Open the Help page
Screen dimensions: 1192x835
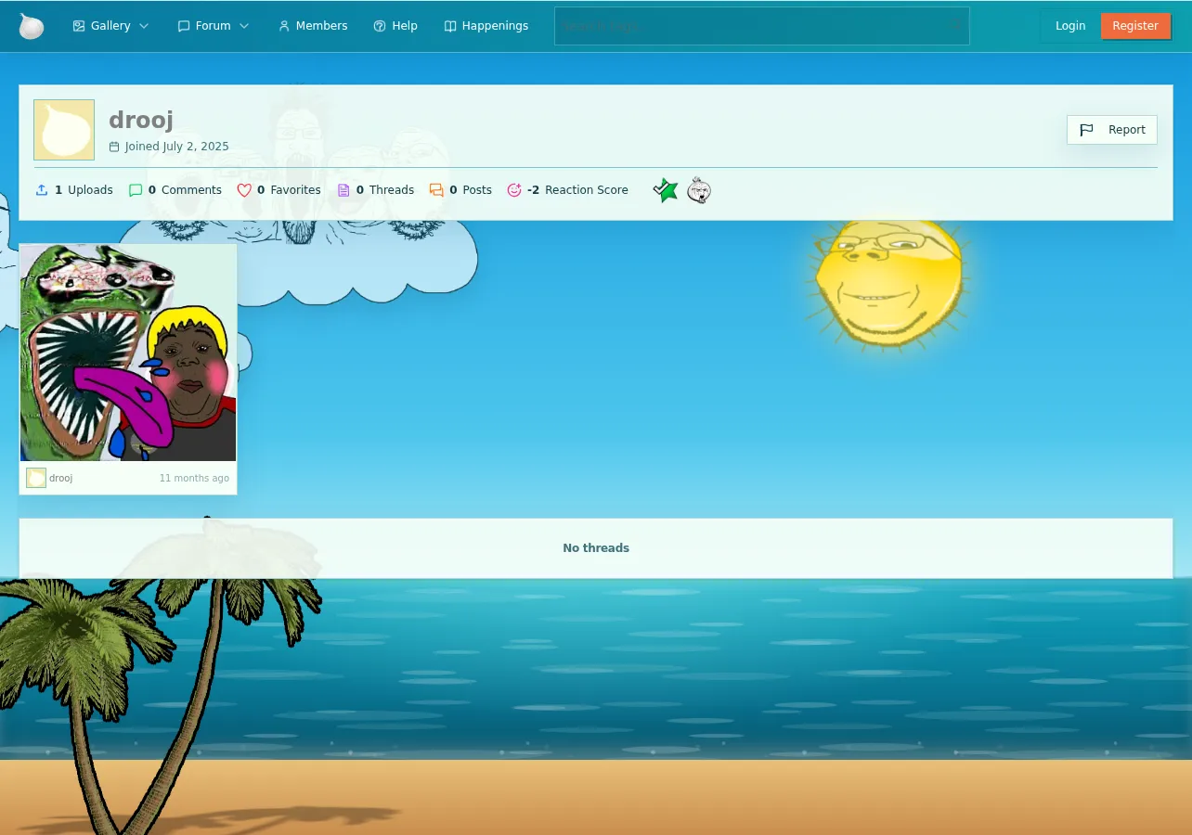(395, 26)
